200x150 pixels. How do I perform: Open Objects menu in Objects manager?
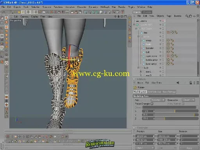160,16
